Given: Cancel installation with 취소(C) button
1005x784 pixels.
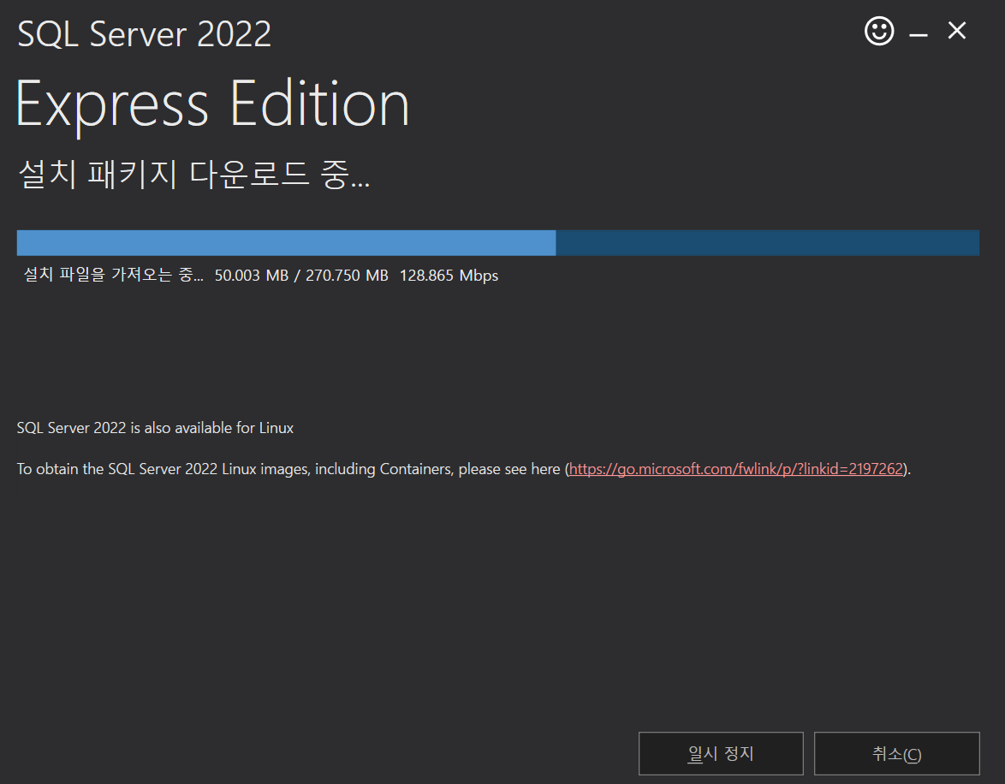Looking at the screenshot, I should 896,753.
